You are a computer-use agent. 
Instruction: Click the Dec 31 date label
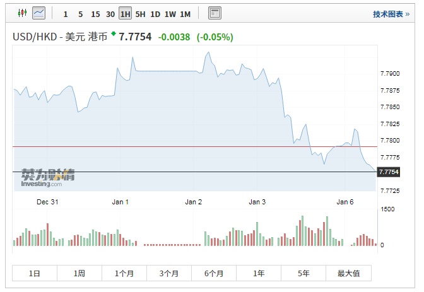tap(47, 202)
